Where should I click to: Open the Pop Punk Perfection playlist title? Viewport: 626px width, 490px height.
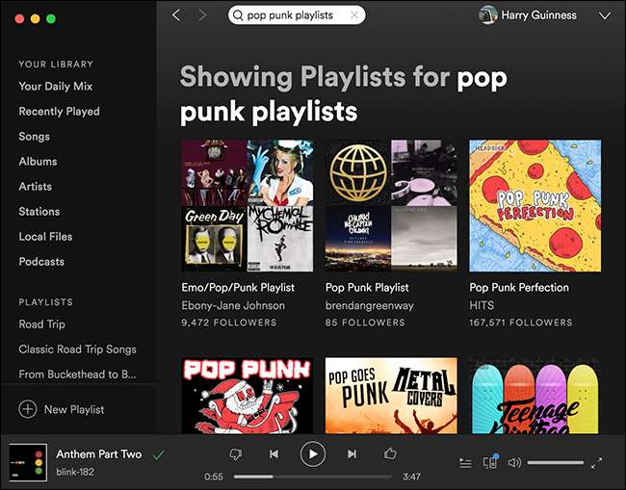pos(519,288)
